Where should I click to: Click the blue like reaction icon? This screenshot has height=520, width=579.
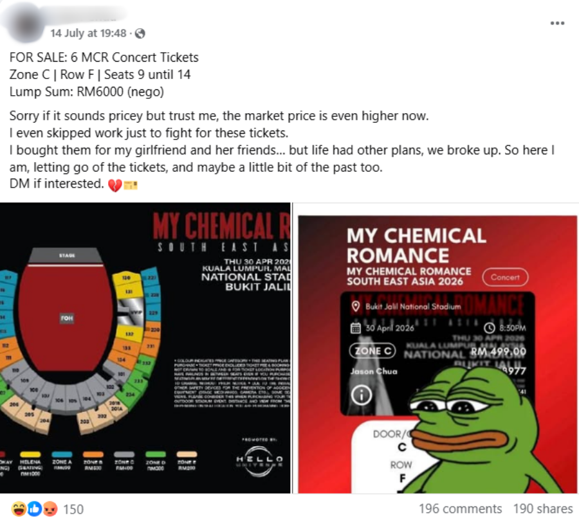35,509
